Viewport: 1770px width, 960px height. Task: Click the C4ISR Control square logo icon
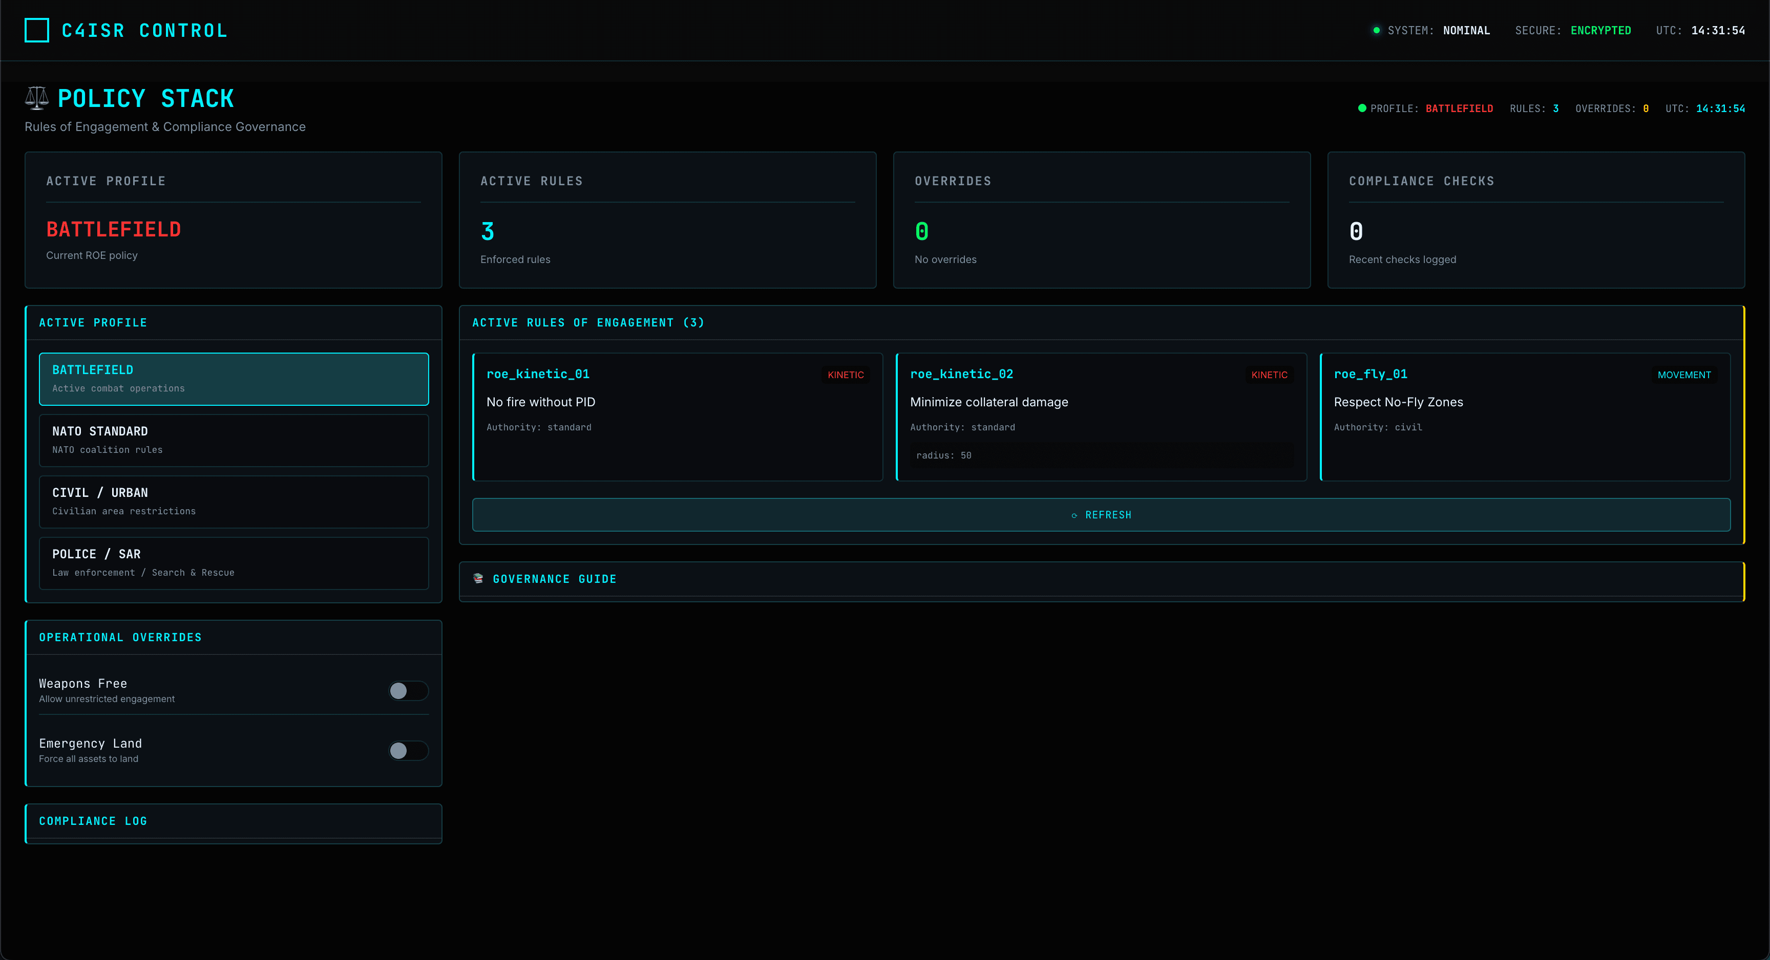36,30
